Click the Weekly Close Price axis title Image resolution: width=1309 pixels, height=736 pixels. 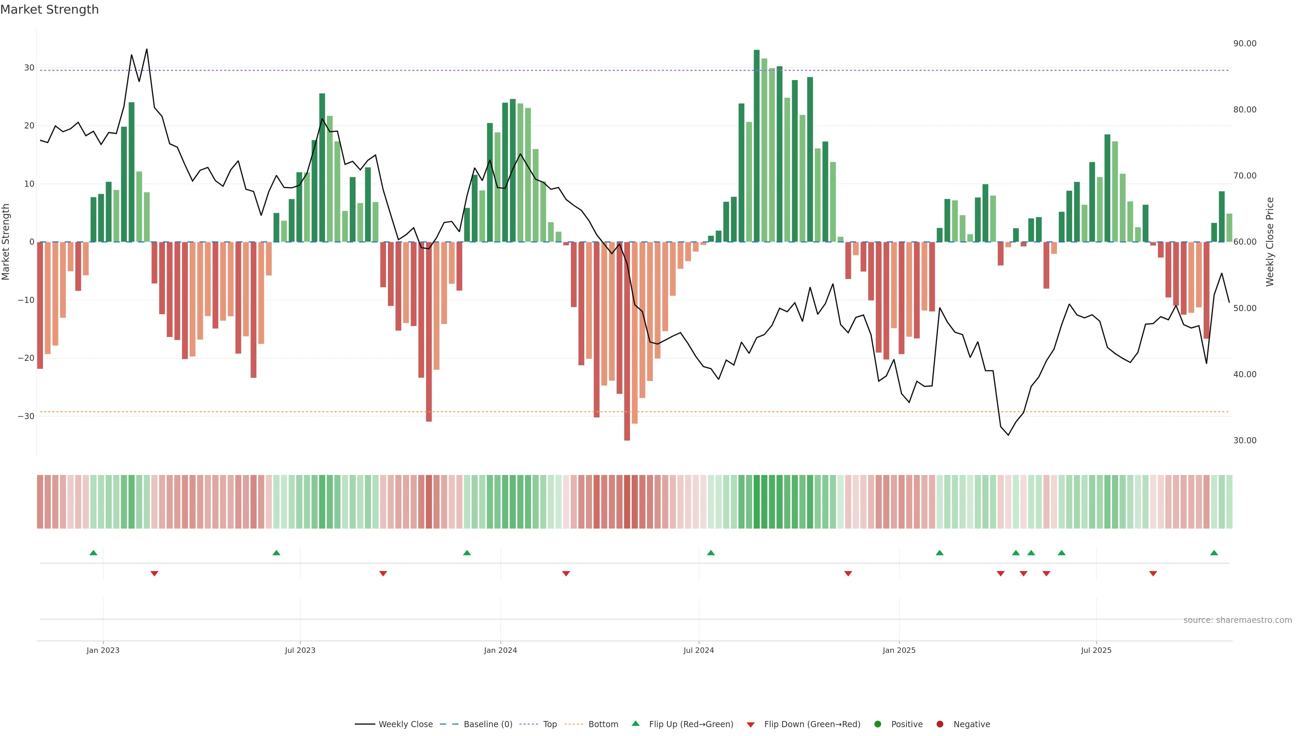1270,242
